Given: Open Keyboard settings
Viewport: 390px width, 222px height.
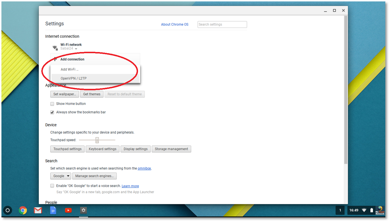Looking at the screenshot, I should (x=102, y=149).
